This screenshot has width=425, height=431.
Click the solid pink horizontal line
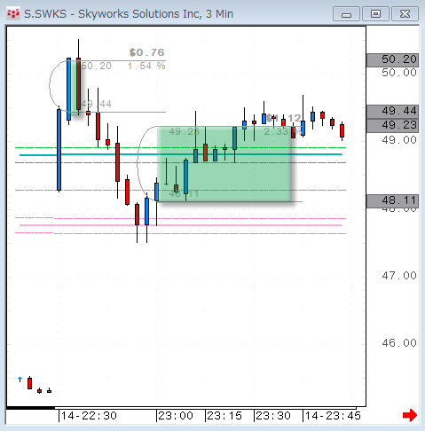click(180, 225)
